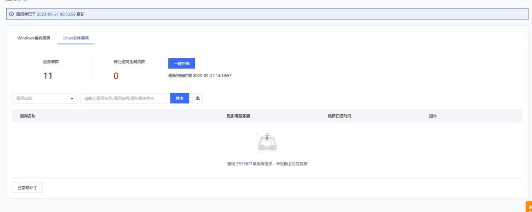Click the 受影响服务器 column header
Viewport: 532px width, 212px height.
(238, 116)
